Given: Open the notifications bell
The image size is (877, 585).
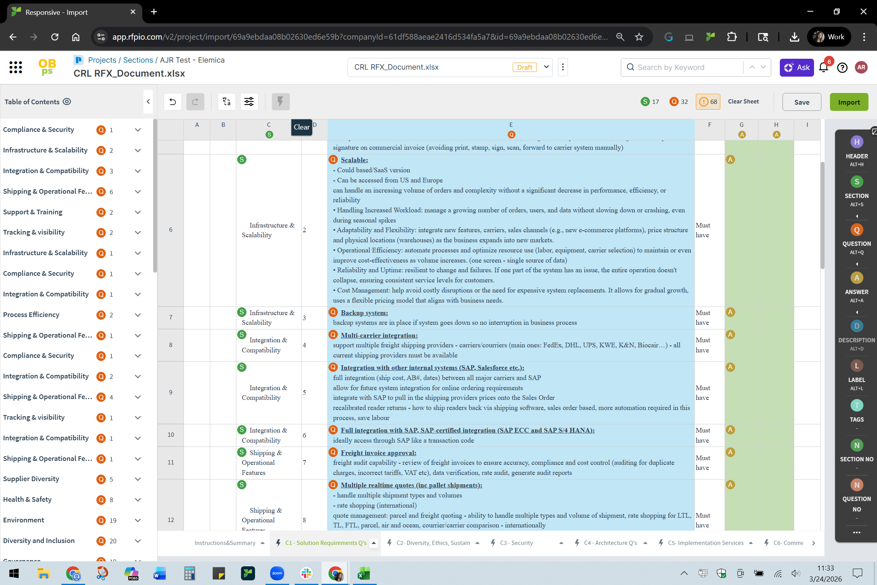Looking at the screenshot, I should point(823,67).
